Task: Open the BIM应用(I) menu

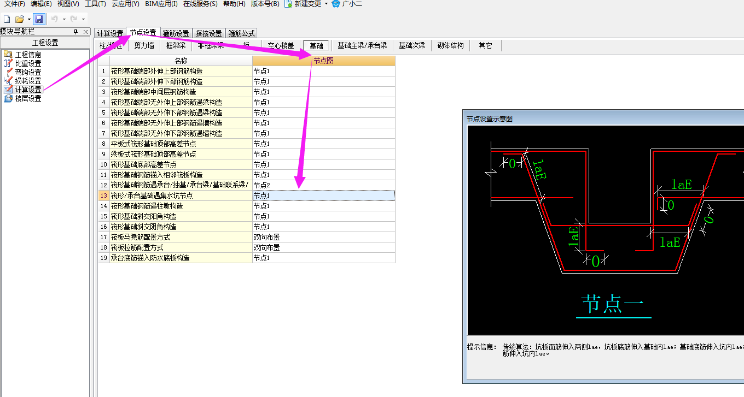Action: 161,4
